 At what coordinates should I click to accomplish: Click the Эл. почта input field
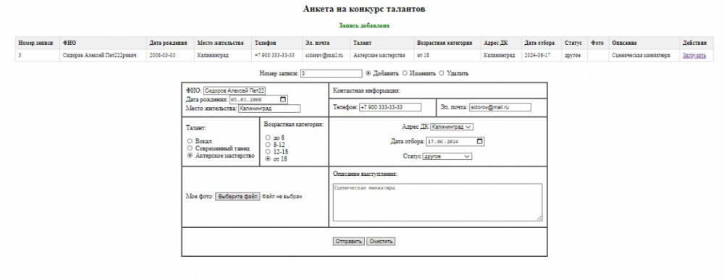tap(500, 107)
